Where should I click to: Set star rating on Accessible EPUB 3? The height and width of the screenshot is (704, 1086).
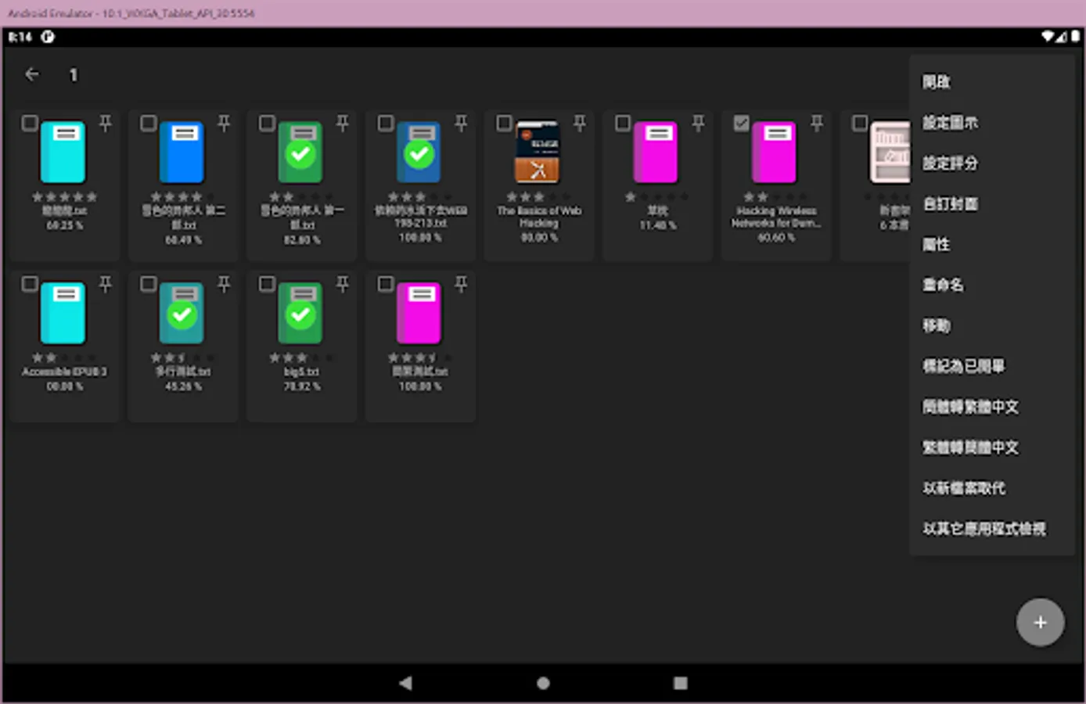[x=64, y=357]
